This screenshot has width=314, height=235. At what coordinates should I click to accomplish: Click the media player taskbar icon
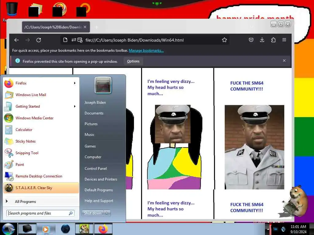46,229
